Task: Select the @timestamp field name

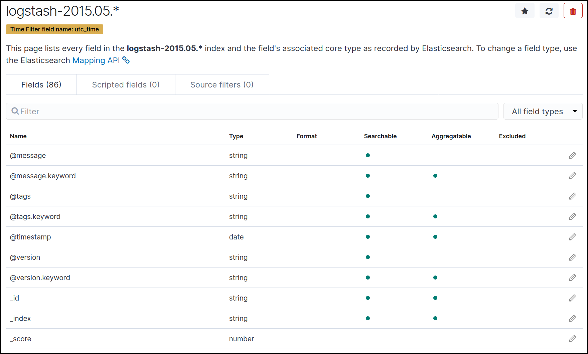Action: click(x=30, y=237)
